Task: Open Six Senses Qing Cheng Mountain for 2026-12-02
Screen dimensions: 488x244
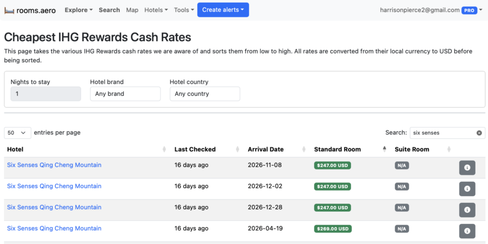Action: pyautogui.click(x=54, y=186)
